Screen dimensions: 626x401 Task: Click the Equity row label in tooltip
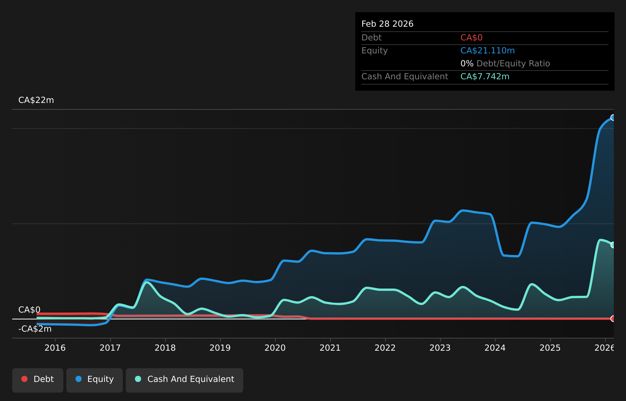click(374, 51)
